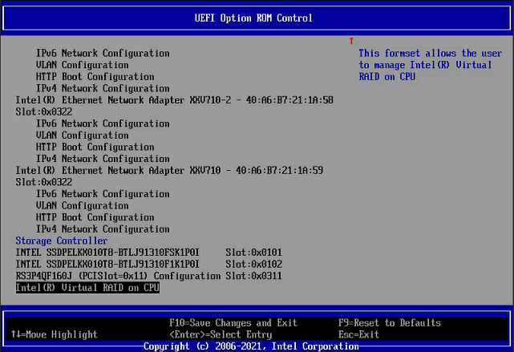The image size is (514, 352).
Task: Click Slot:0x0322 below the 1A:58 adapter
Action: pyautogui.click(x=44, y=111)
